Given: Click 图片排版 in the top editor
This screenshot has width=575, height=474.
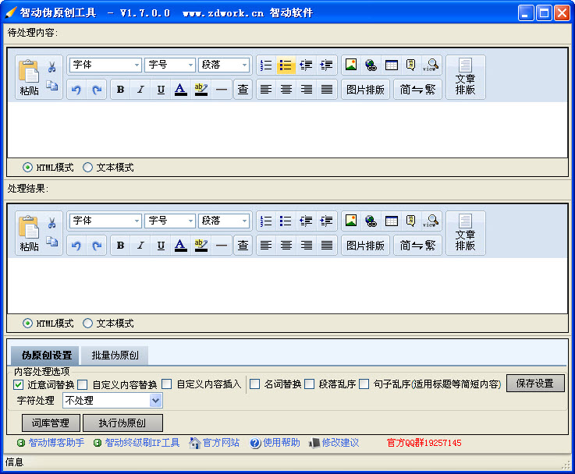Looking at the screenshot, I should [x=365, y=90].
